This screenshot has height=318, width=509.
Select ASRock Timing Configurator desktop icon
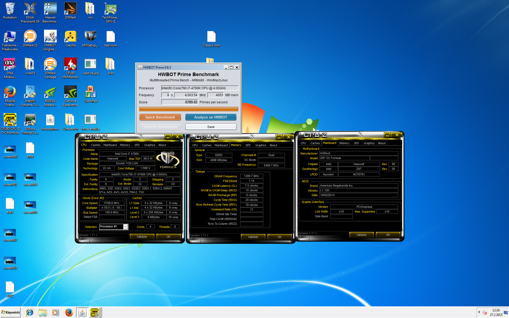(x=30, y=124)
